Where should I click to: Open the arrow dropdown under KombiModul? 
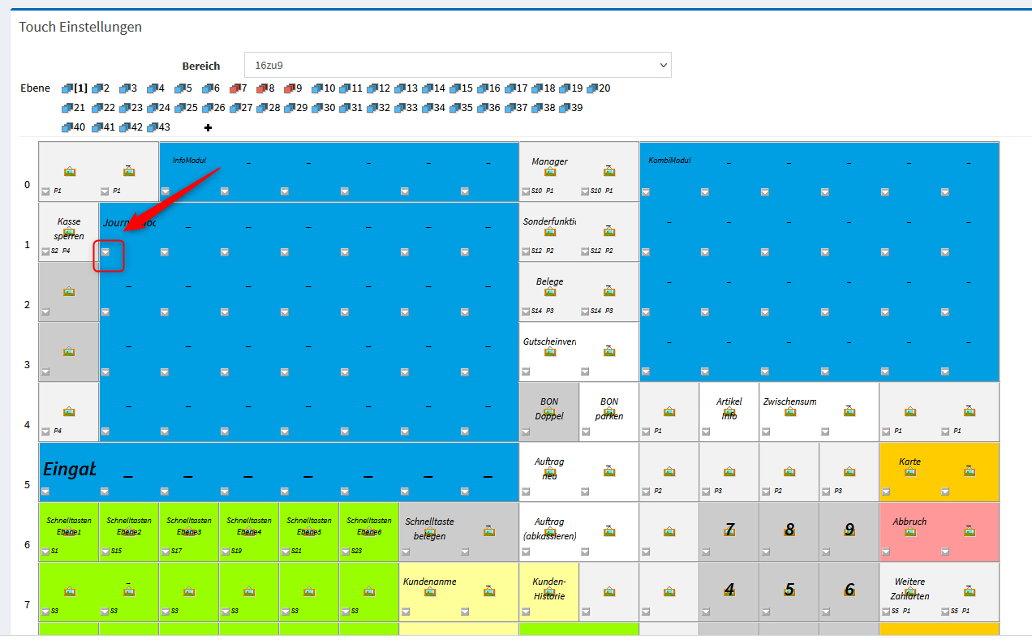646,192
